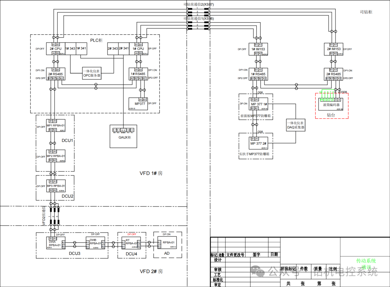The image size is (390, 287).
Task: Select the DWB RPBA-01 module
Action: pos(95,243)
